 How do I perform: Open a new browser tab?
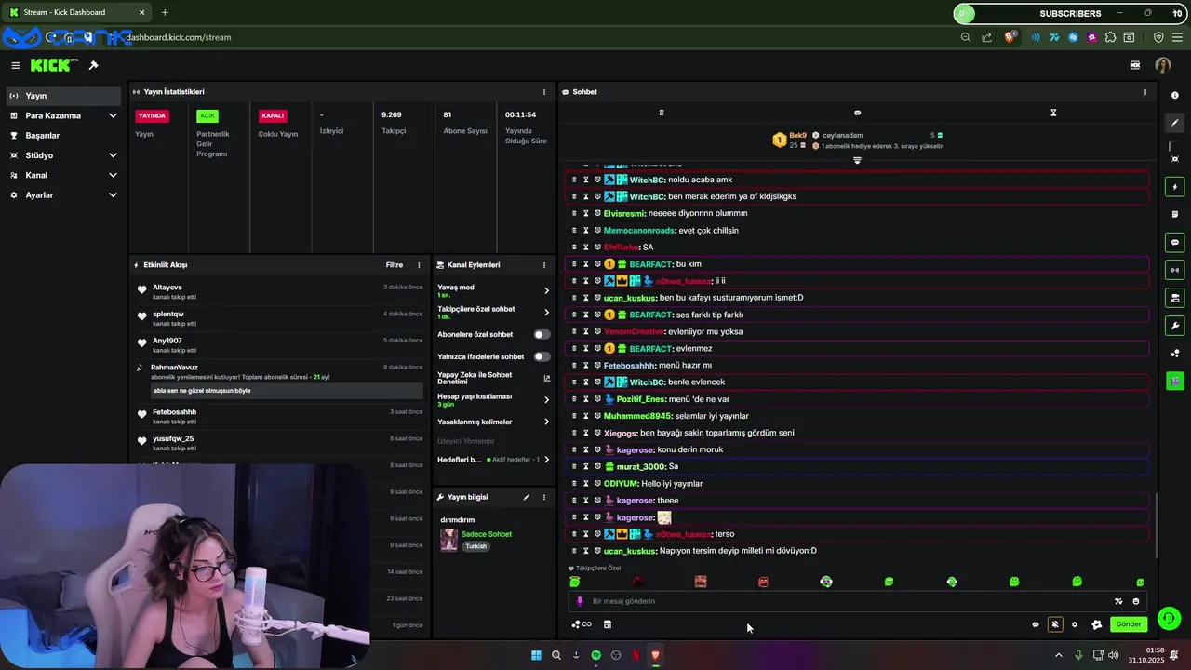click(165, 12)
